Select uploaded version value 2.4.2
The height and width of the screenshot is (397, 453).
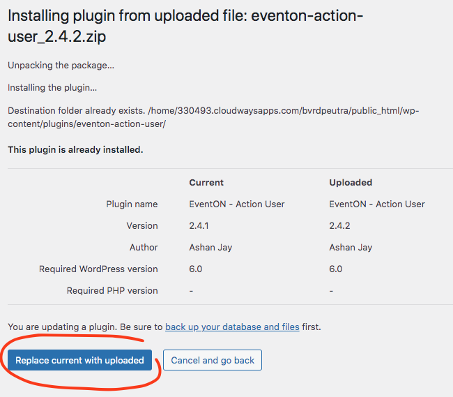[339, 225]
